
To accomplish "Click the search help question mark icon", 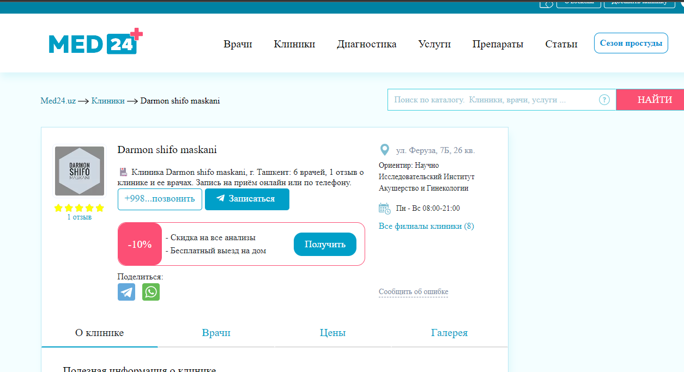I will [x=604, y=100].
